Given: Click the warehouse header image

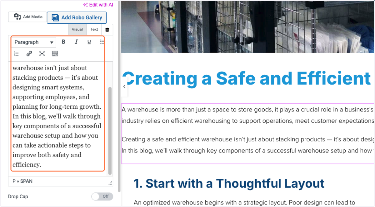Looking at the screenshot, I should 248,26.
